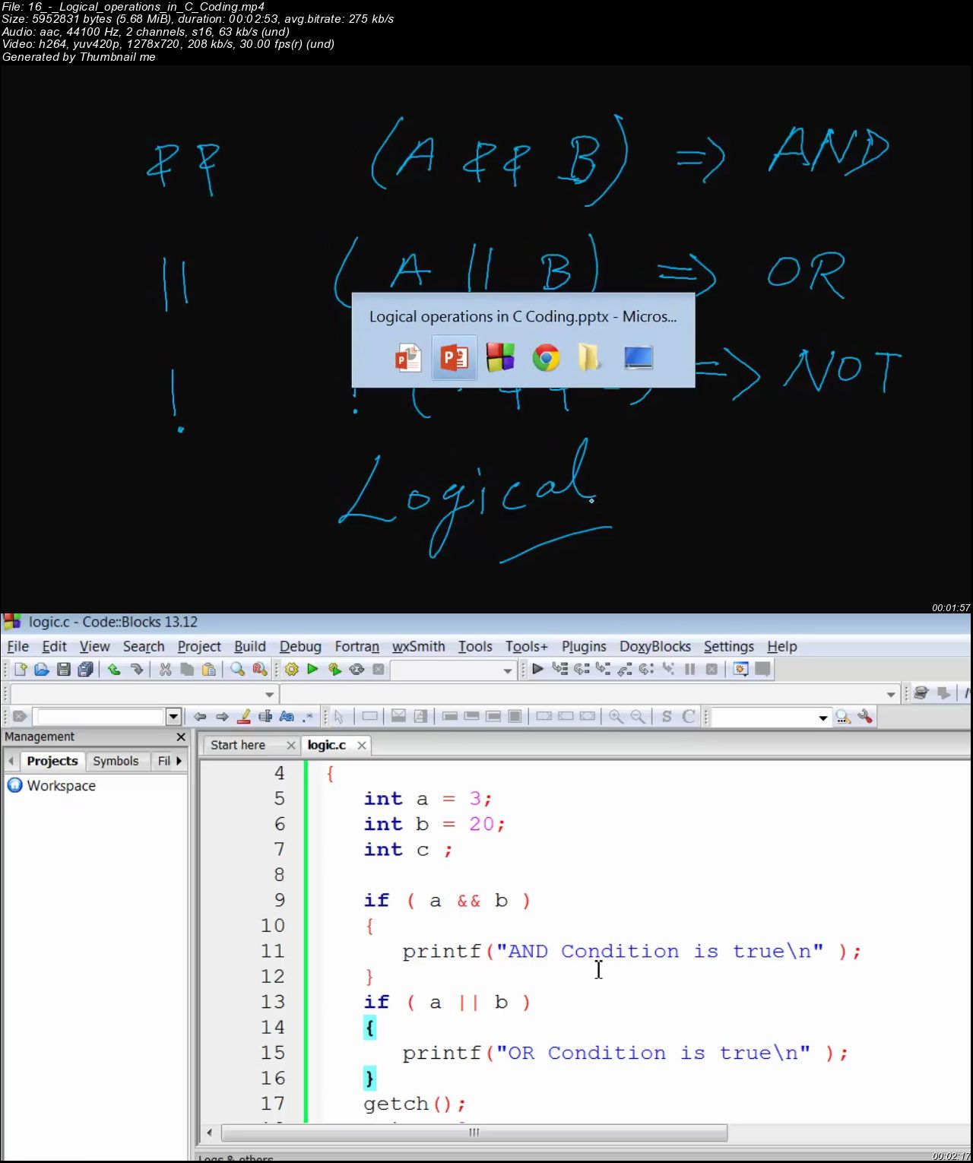This screenshot has height=1163, width=973.
Task: Build and run icon
Action: pos(334,670)
